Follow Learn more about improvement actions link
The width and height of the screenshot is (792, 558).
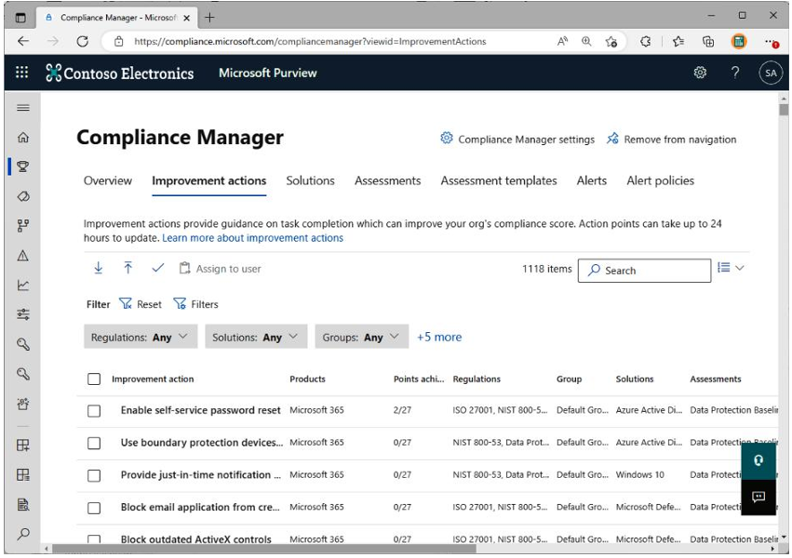coord(252,238)
